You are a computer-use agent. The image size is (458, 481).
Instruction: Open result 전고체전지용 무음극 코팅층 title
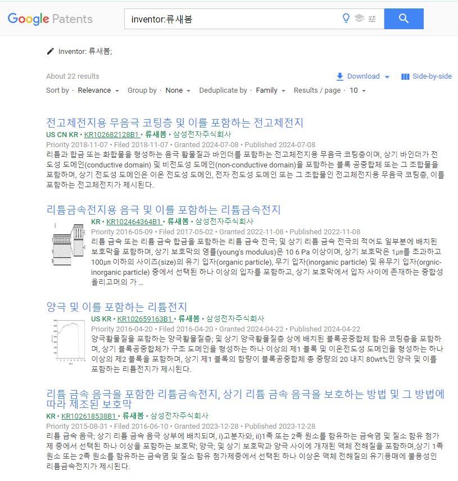coord(175,122)
